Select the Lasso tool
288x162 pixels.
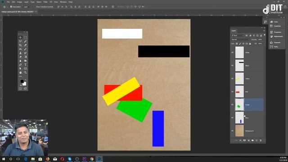pyautogui.click(x=20, y=41)
